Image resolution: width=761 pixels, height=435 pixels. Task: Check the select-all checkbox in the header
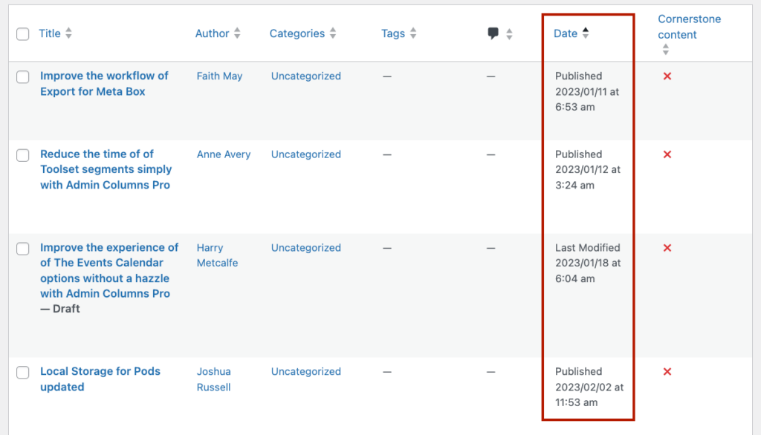tap(22, 33)
